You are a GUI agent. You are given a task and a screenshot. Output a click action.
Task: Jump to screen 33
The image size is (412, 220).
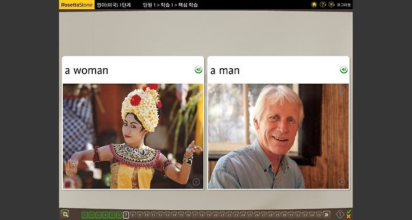[305, 215]
